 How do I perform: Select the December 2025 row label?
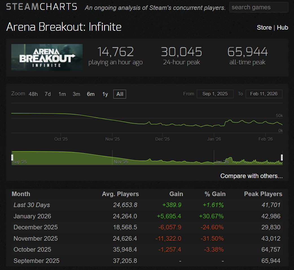coord(36,227)
